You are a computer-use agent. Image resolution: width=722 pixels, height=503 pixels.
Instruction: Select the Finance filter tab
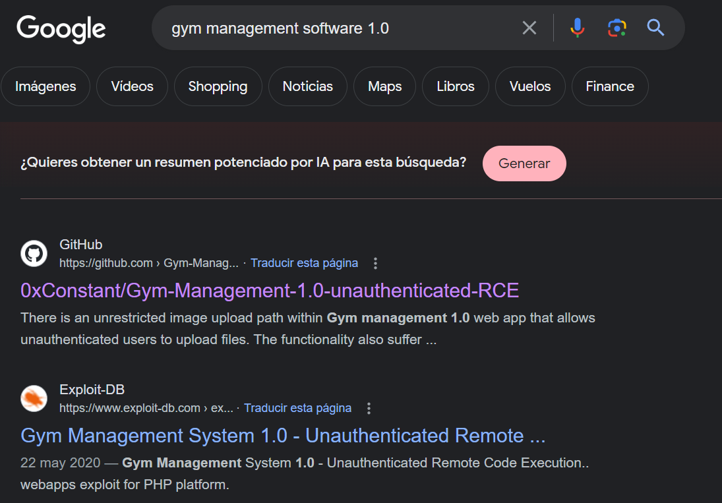609,86
